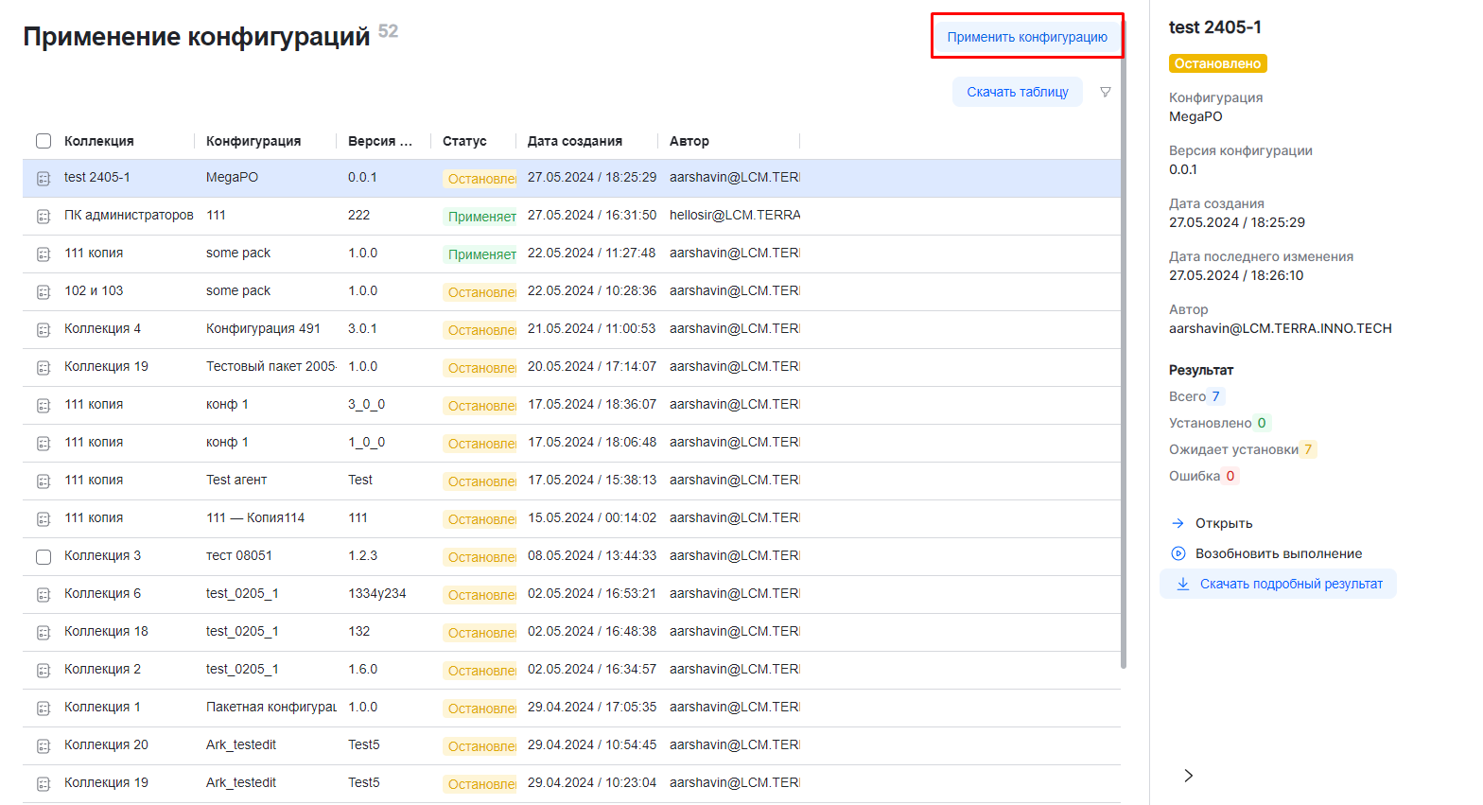Sort by Дата создания column header
Viewport: 1483px width, 805px height.
[574, 141]
